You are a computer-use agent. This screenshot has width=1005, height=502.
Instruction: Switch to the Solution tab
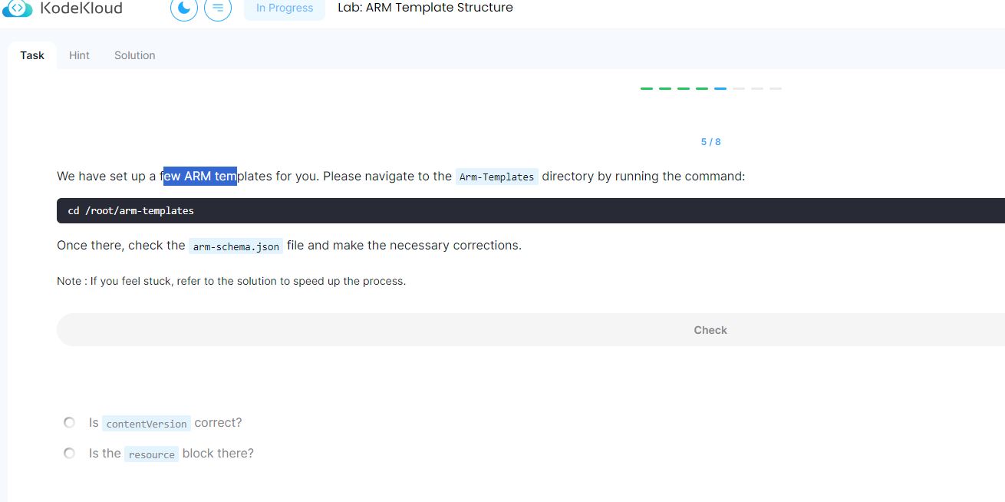[135, 55]
